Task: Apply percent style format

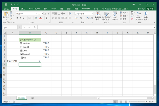Action: pyautogui.click(x=81, y=18)
